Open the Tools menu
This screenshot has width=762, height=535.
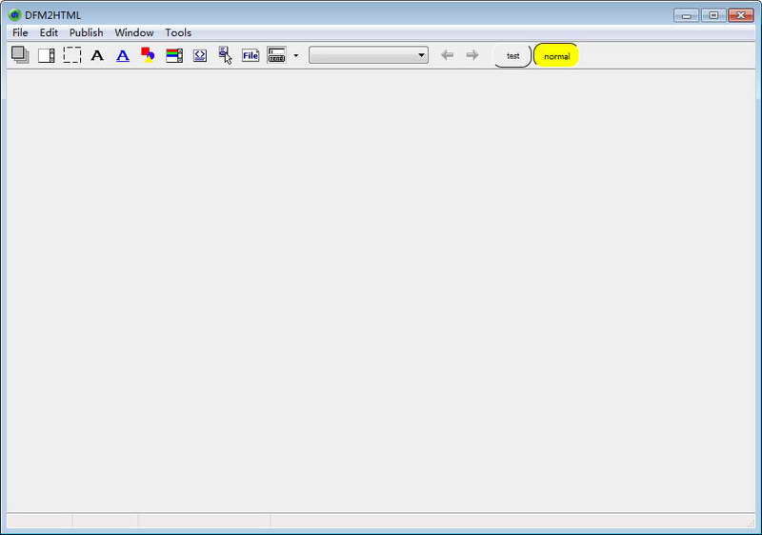pos(178,32)
